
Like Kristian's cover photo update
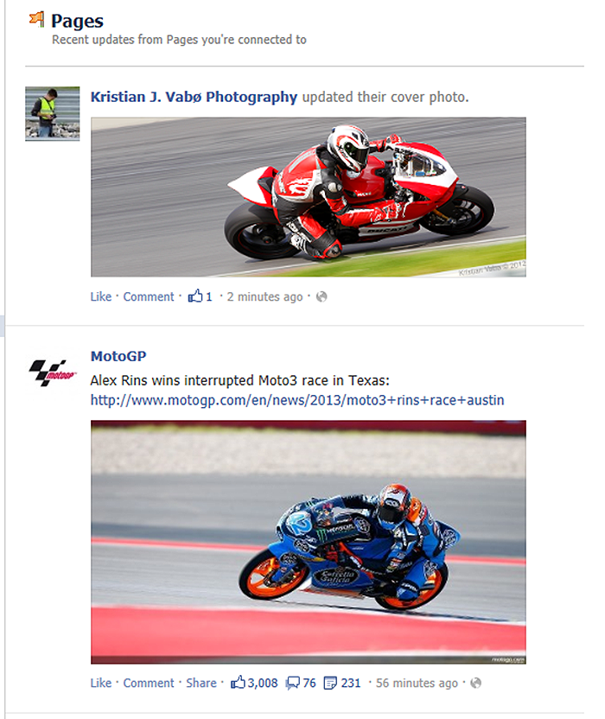101,296
